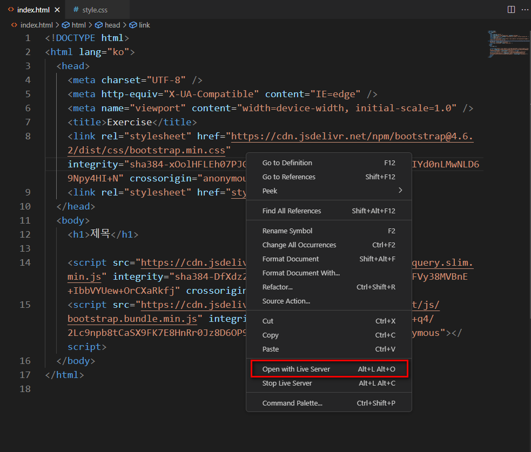Choose Cut from context menu
This screenshot has width=531, height=452.
pos(329,321)
